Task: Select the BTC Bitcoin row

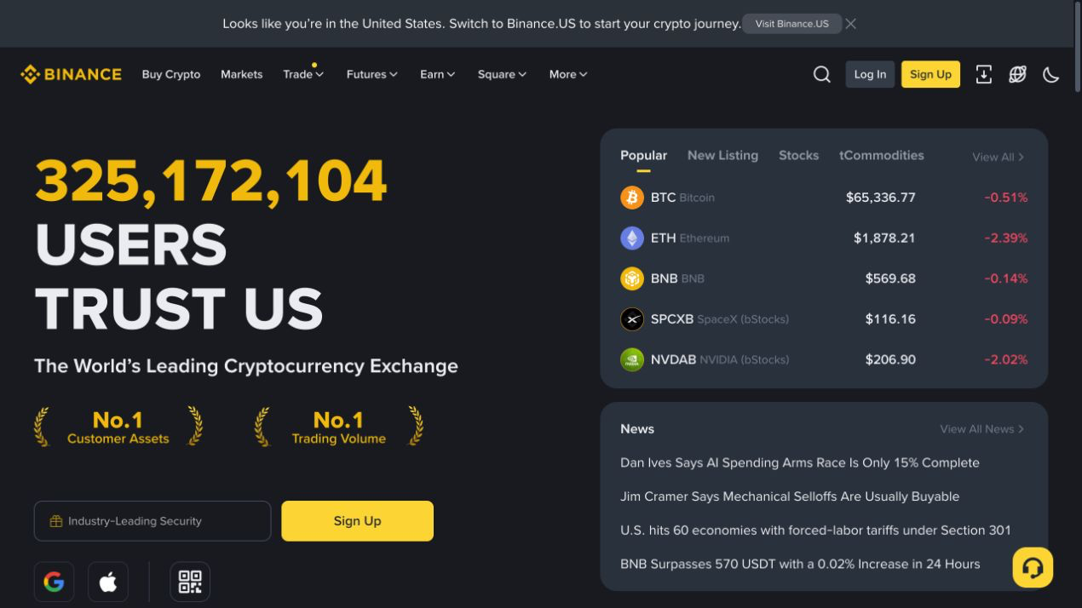Action: tap(824, 198)
